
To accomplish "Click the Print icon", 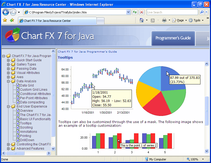I will (164, 21).
